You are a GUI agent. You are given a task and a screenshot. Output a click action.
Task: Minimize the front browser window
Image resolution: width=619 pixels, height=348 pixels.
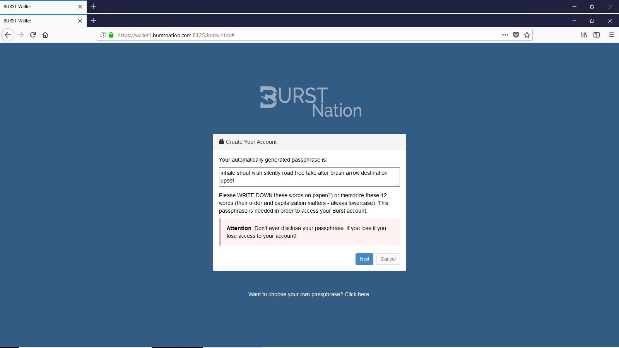click(x=575, y=20)
